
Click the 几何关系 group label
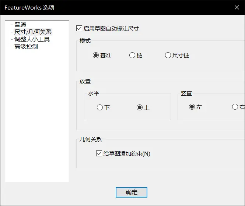click(x=91, y=139)
